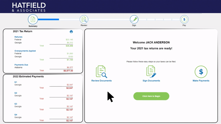Click the 2022 Estimated Payments title
Image resolution: width=221 pixels, height=124 pixels.
click(x=28, y=77)
